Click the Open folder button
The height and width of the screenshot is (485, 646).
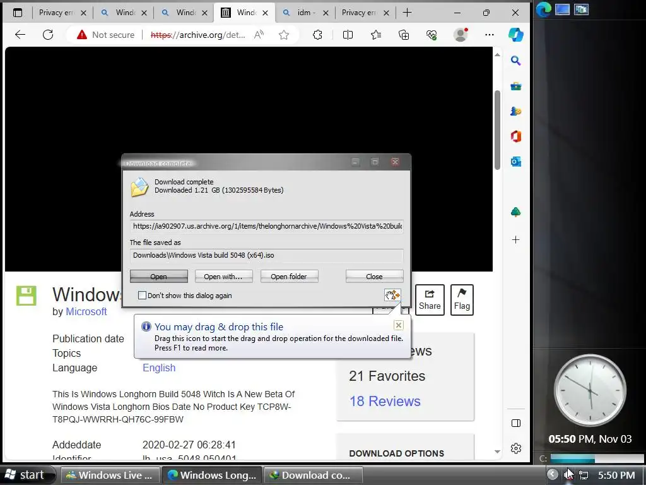point(289,277)
